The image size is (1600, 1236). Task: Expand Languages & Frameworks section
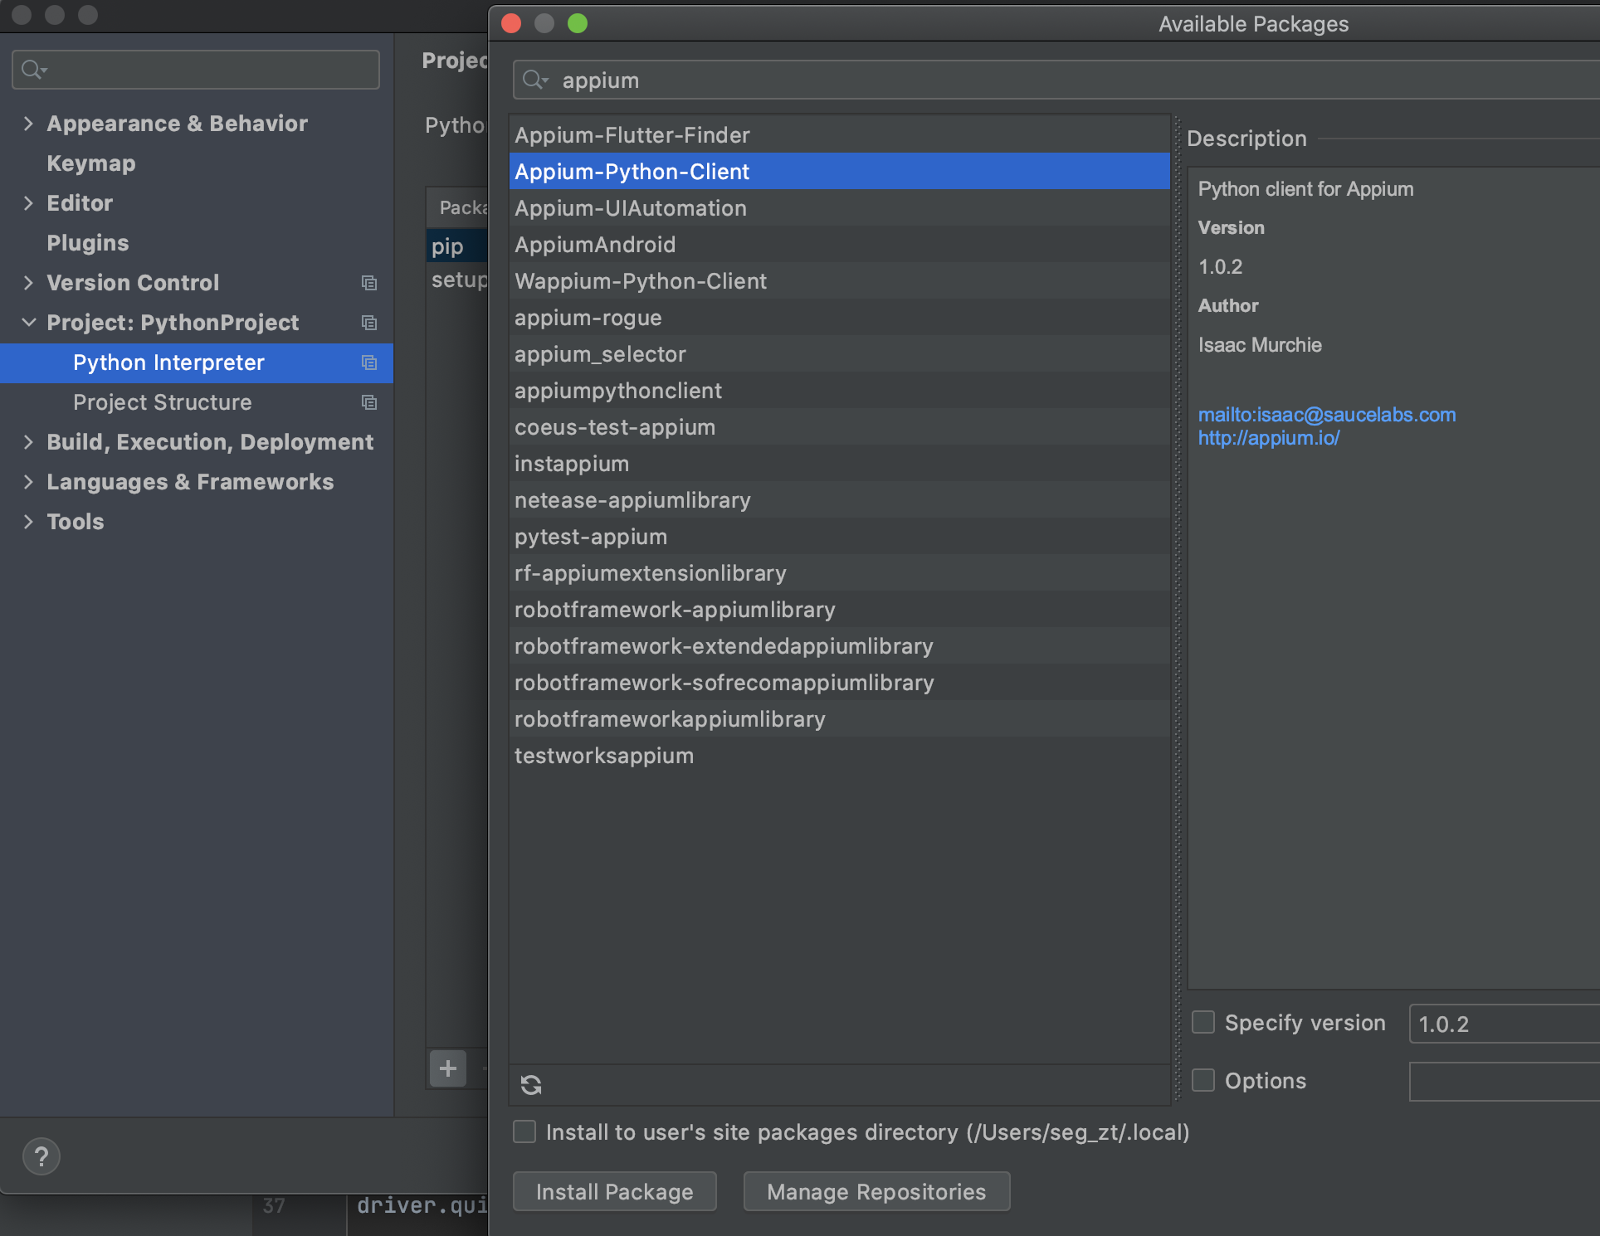pyautogui.click(x=28, y=482)
